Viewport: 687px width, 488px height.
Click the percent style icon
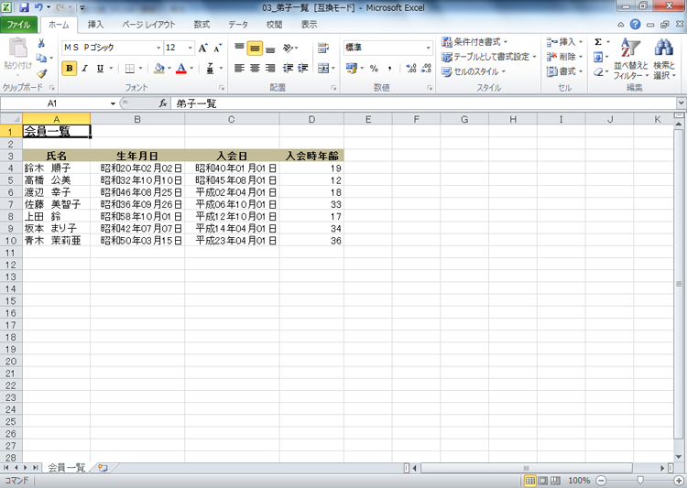pos(374,69)
